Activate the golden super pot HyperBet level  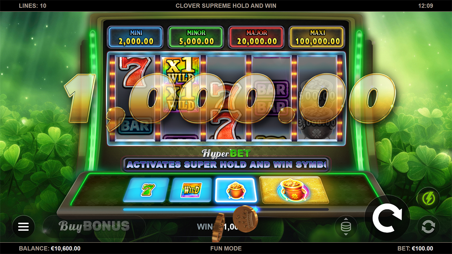[x=294, y=190]
